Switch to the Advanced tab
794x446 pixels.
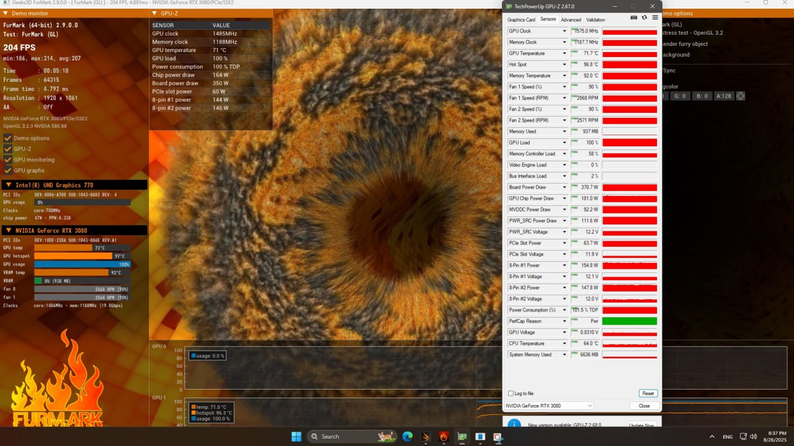click(x=571, y=20)
